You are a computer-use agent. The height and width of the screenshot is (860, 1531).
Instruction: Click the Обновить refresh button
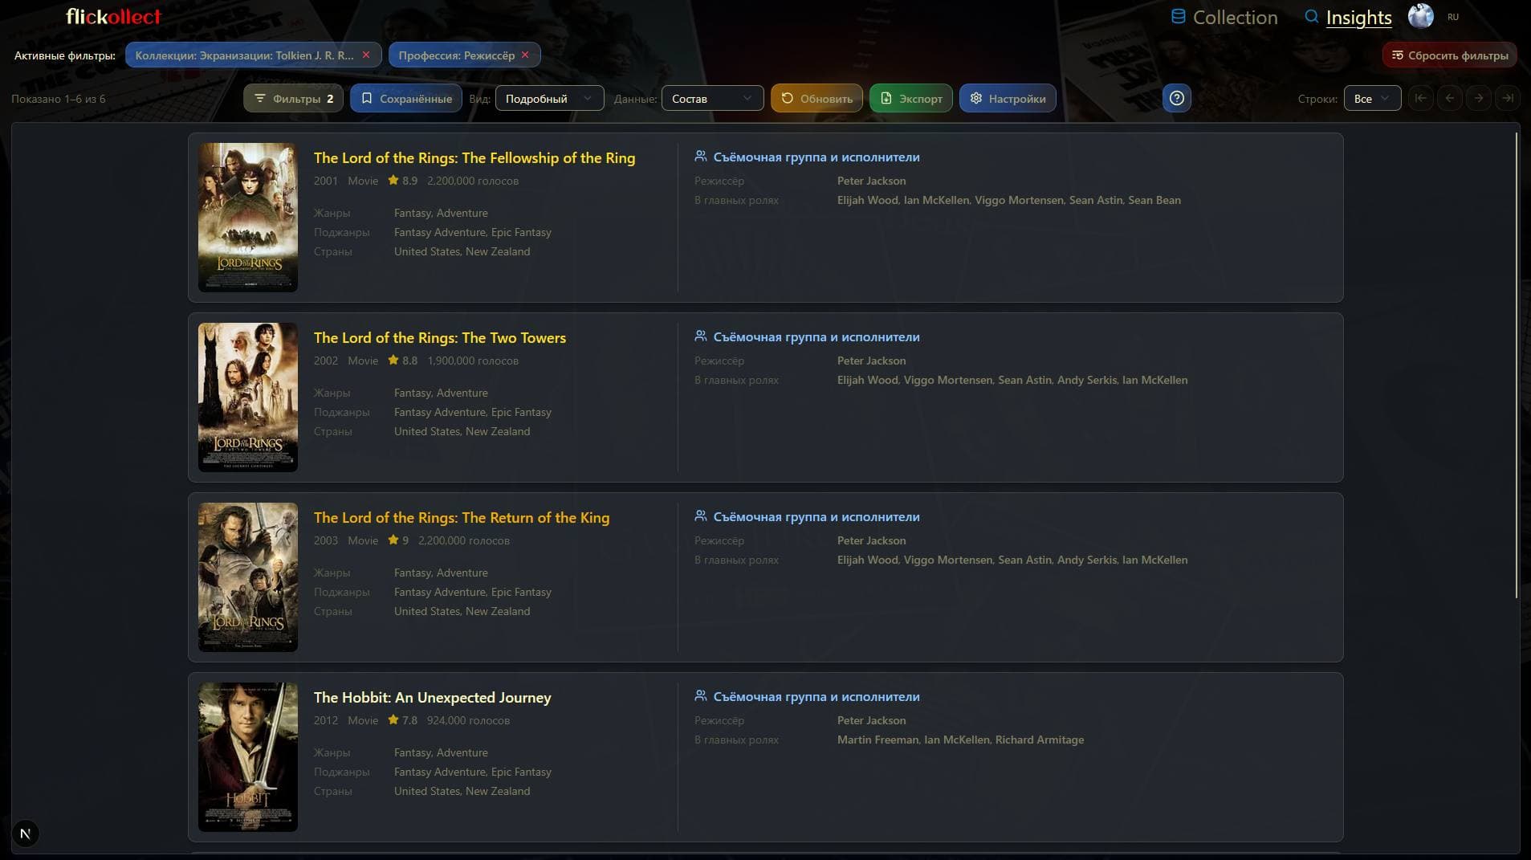tap(816, 99)
